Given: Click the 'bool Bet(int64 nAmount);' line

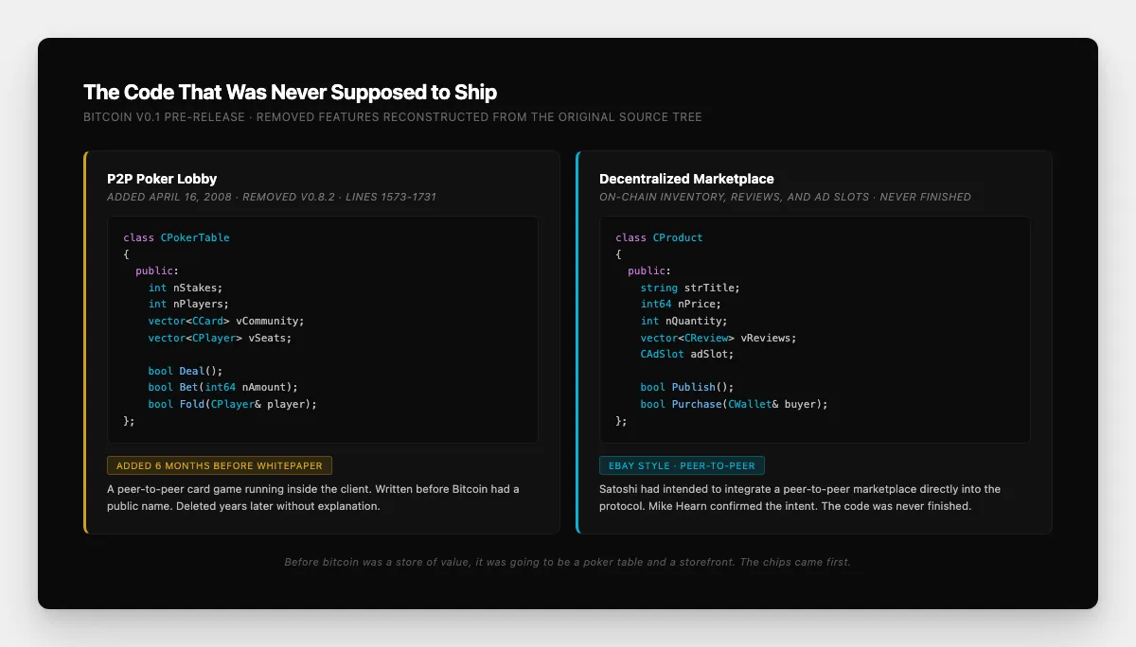Looking at the screenshot, I should (222, 387).
